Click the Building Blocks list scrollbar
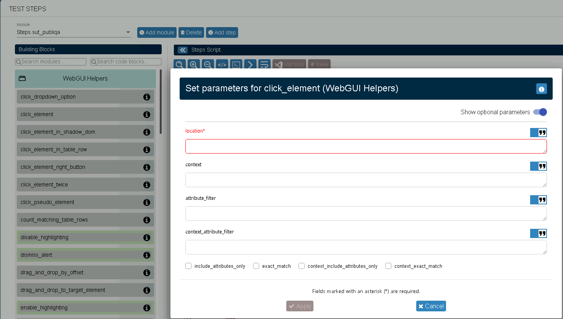This screenshot has width=563, height=319. point(161,102)
